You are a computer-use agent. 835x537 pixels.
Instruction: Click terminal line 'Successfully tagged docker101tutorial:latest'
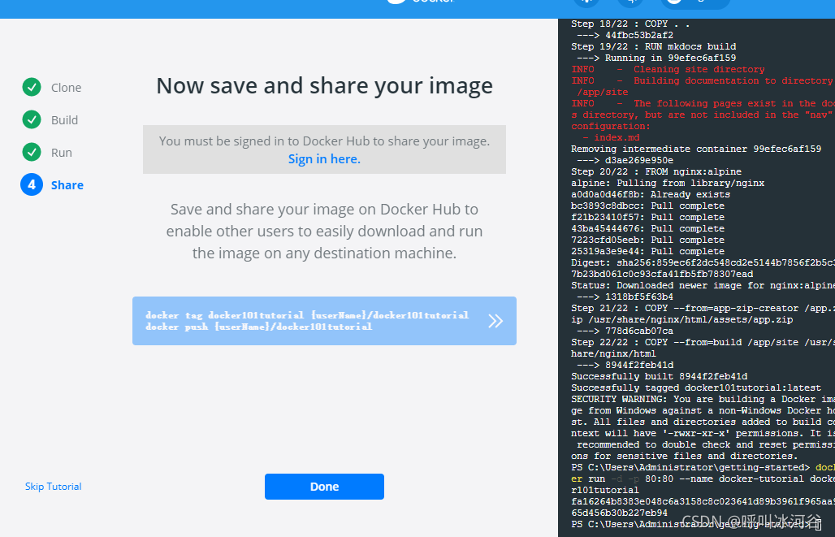[696, 388]
